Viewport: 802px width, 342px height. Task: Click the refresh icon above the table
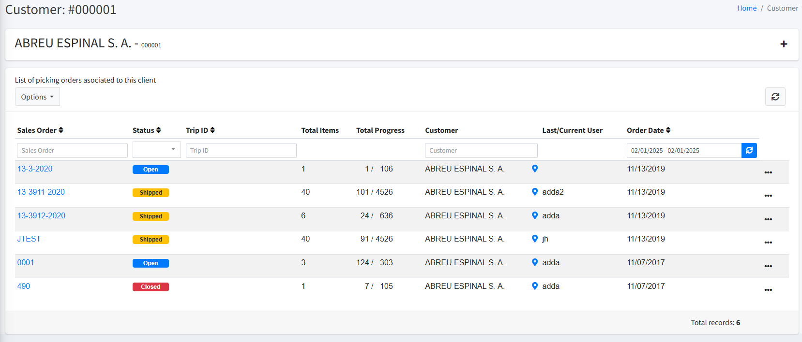775,97
